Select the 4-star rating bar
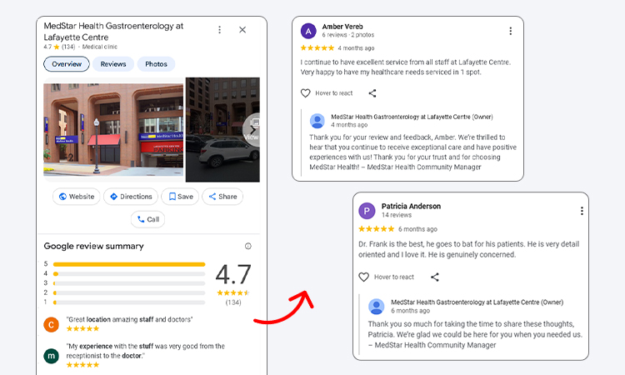Screen dimensions: 625x375 pyautogui.click(x=128, y=274)
